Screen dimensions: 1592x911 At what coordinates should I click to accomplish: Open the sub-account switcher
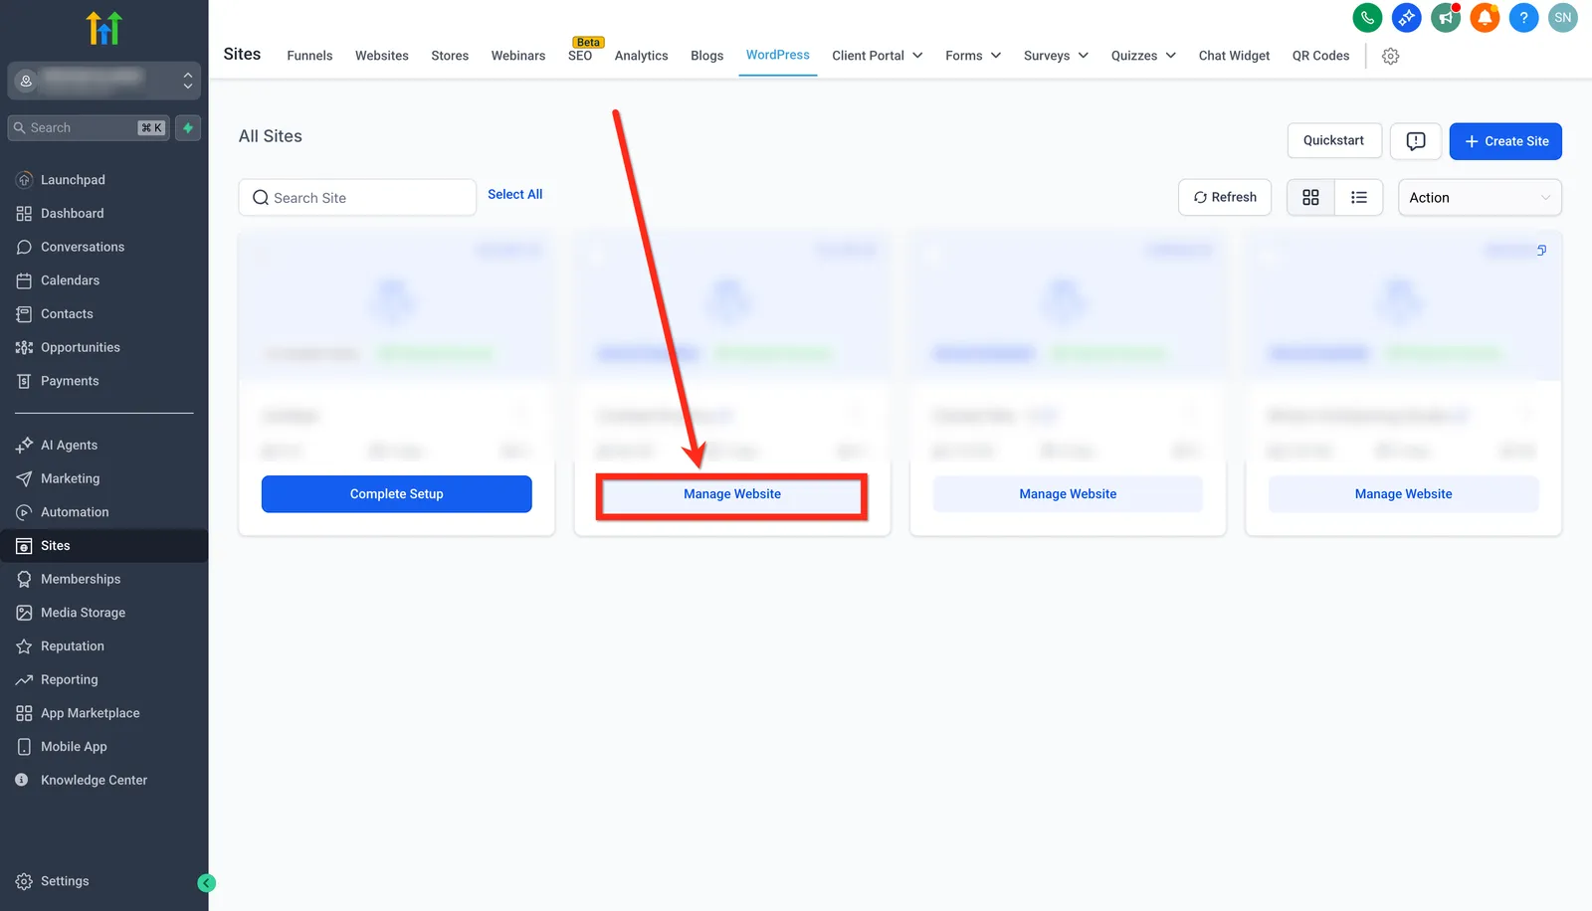click(104, 81)
